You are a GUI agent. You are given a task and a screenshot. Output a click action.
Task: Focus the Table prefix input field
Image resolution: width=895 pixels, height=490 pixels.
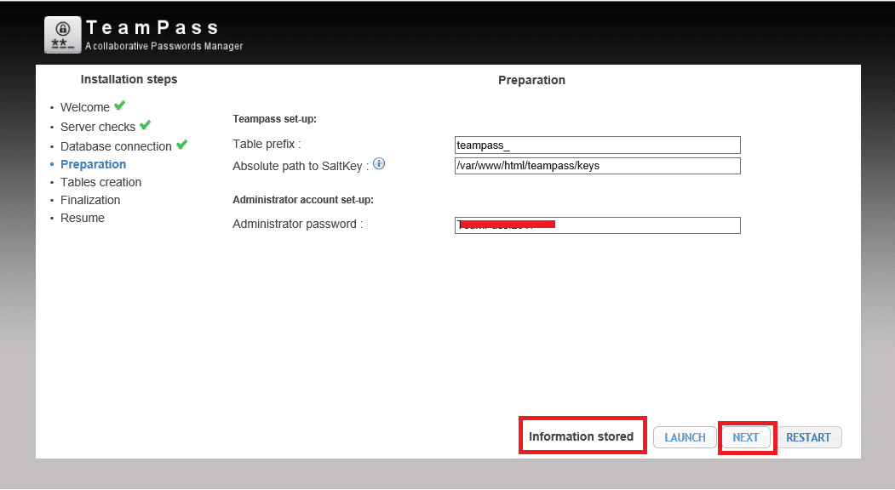click(598, 145)
